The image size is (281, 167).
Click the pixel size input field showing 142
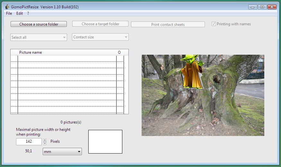(29, 141)
